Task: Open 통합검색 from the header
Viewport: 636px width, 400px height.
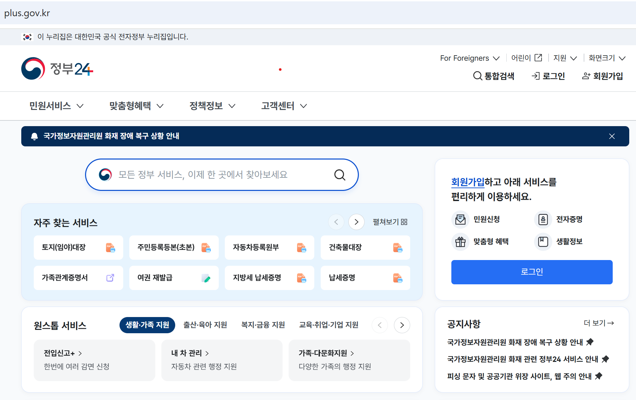Action: 494,76
